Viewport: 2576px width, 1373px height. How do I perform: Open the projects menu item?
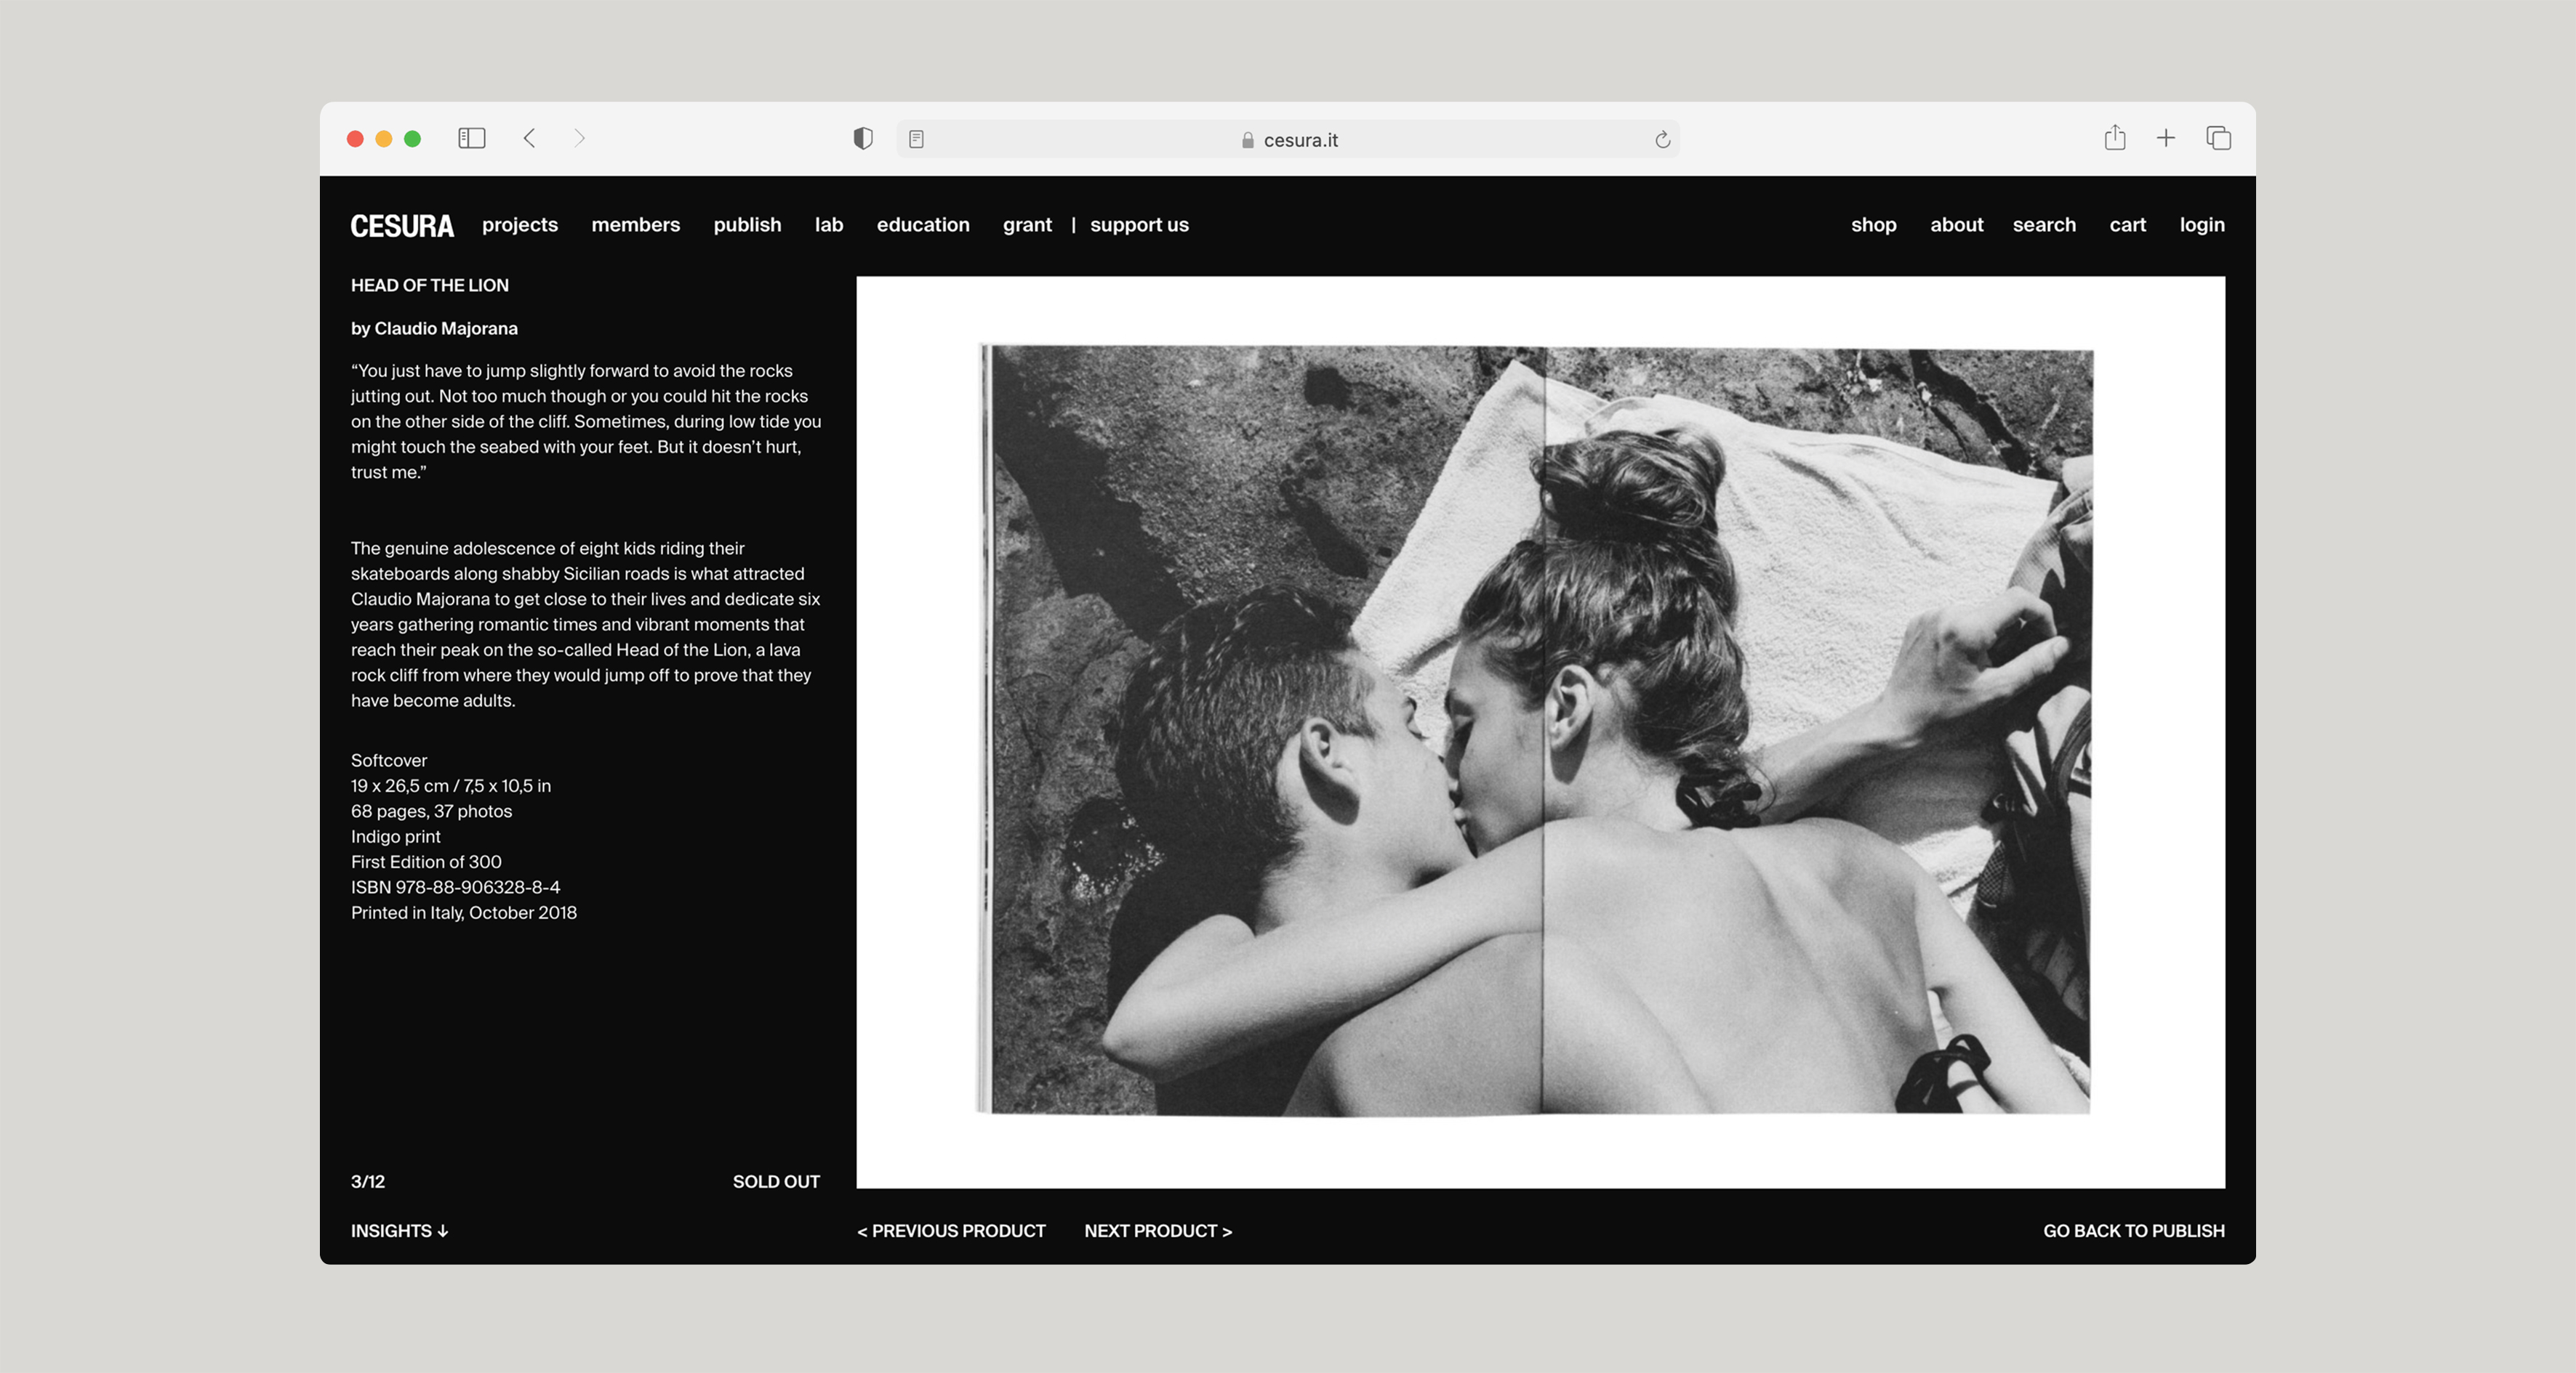520,224
